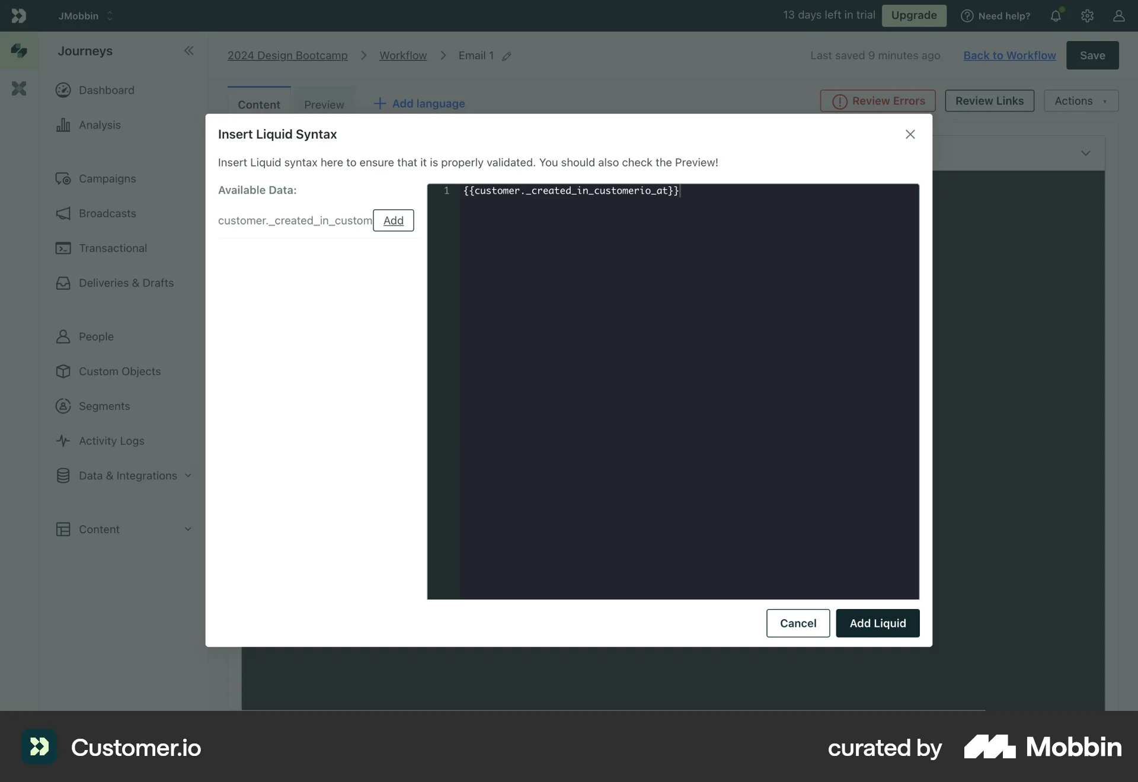Screen dimensions: 1138x782
Task: Collapse the Journeys sidebar
Action: coord(189,51)
